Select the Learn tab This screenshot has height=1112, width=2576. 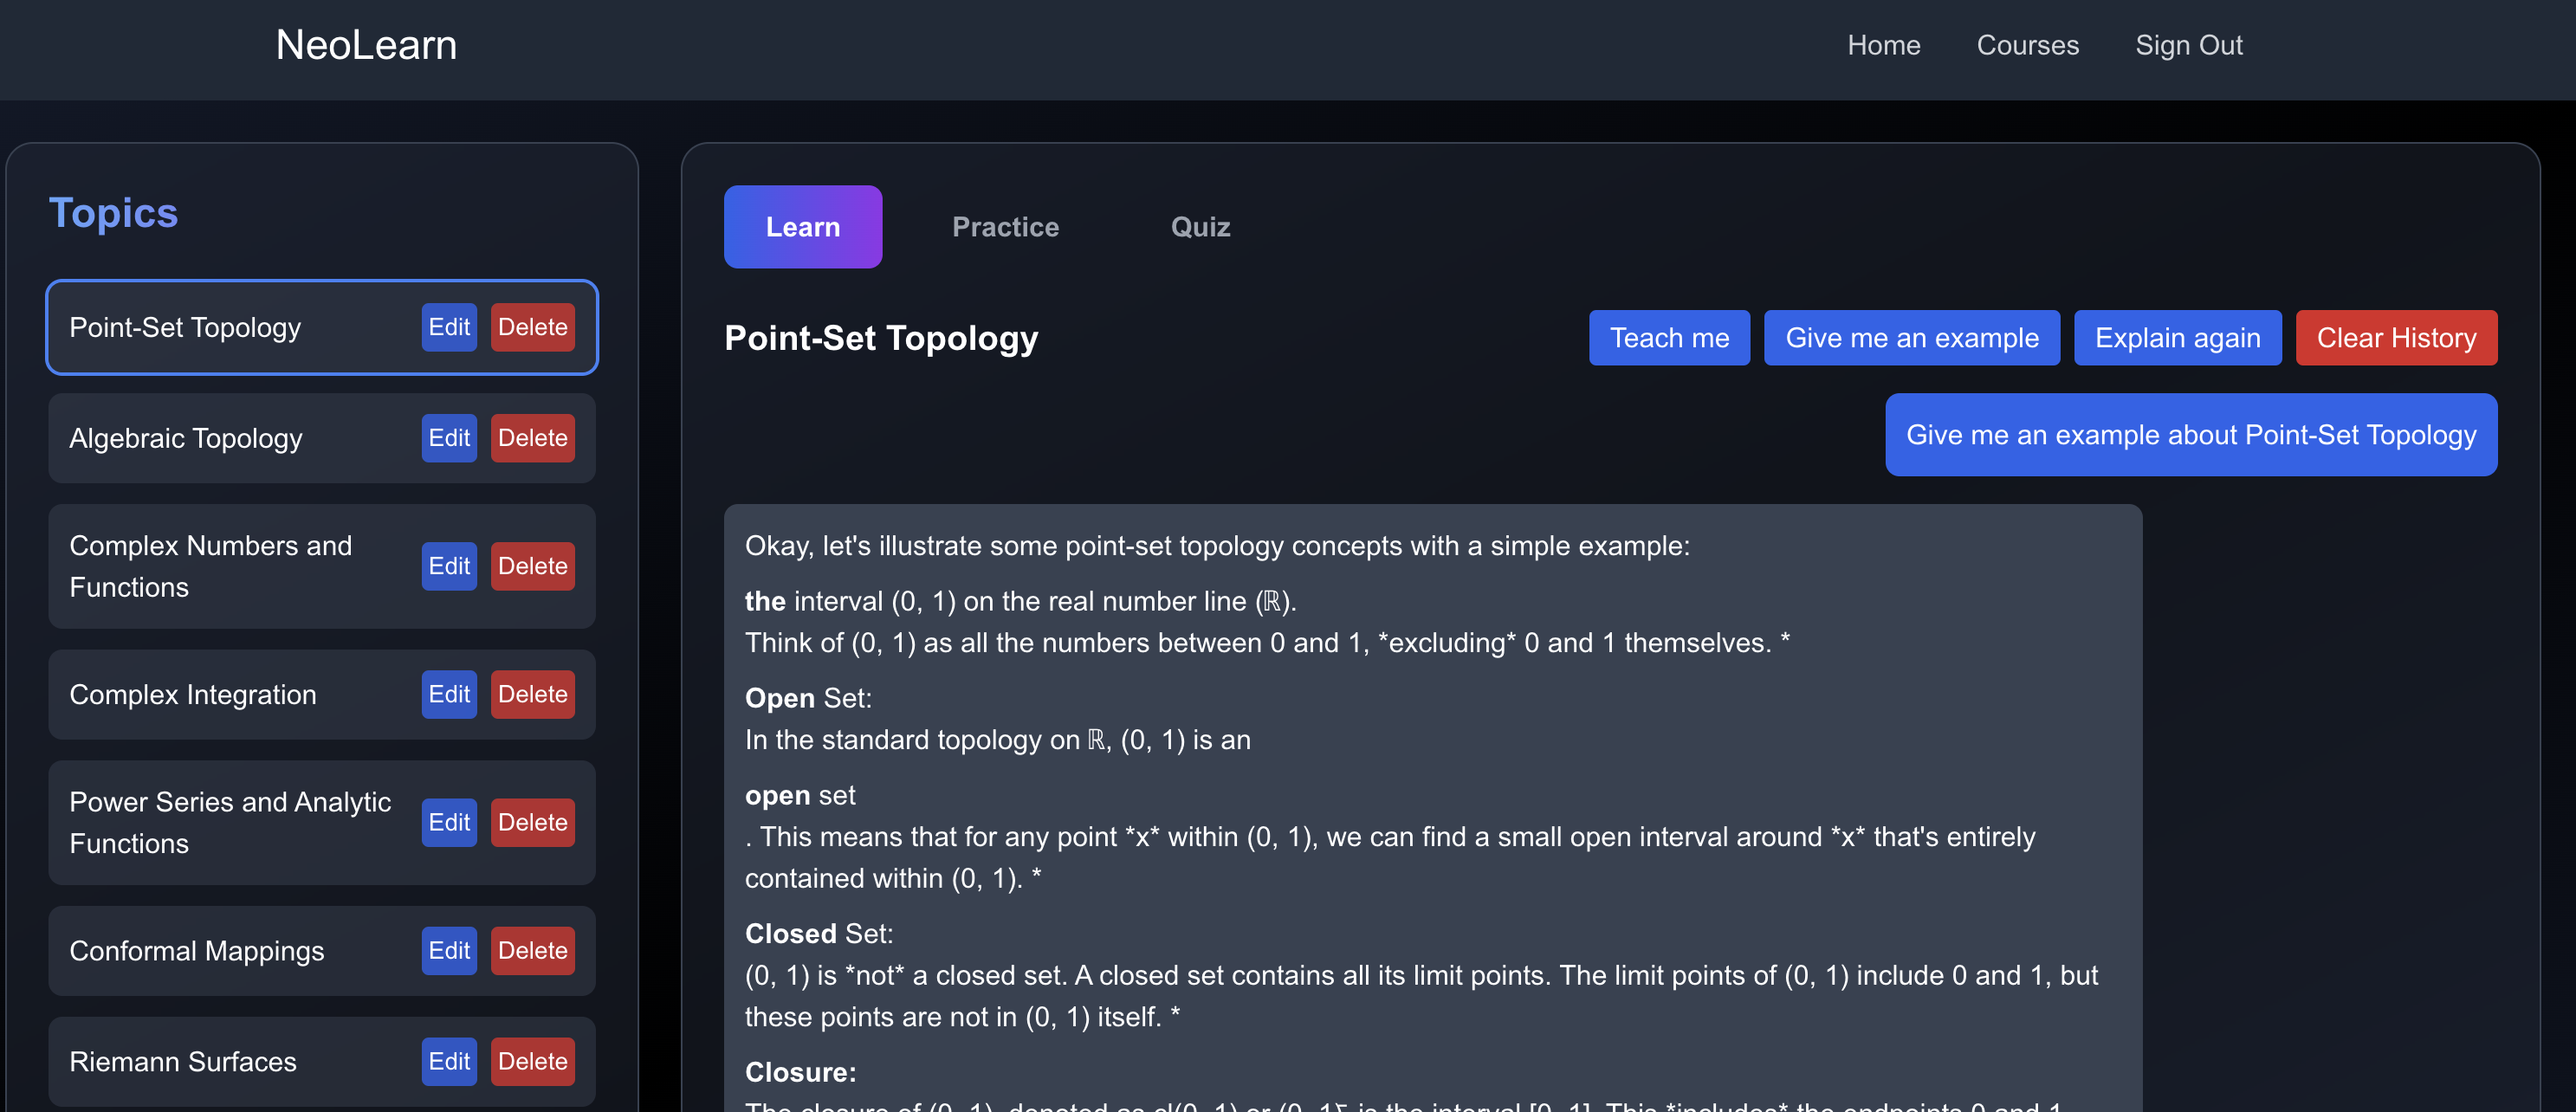coord(802,227)
